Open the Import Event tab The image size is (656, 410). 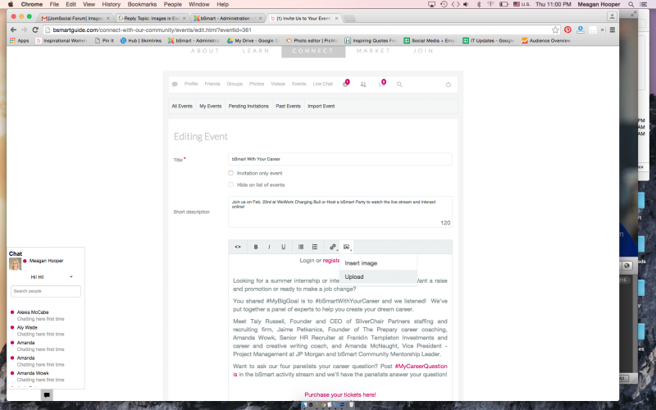[x=321, y=107]
